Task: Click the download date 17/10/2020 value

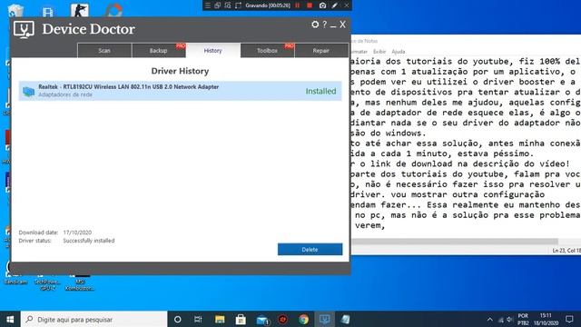Action: (x=77, y=233)
